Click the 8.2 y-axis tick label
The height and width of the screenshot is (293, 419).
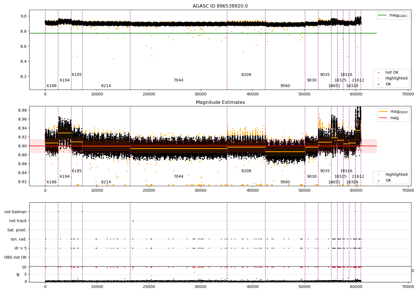click(x=23, y=76)
